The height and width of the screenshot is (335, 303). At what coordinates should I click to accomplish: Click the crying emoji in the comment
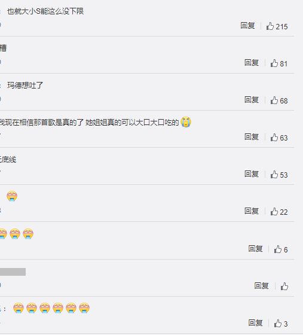click(186, 122)
